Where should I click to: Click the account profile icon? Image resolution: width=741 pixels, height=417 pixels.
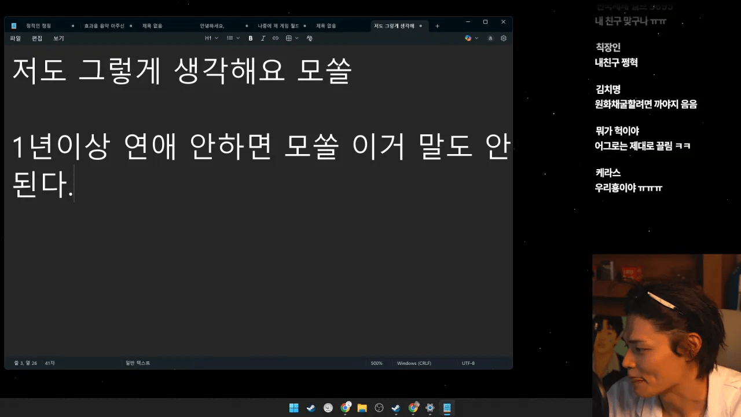490,38
